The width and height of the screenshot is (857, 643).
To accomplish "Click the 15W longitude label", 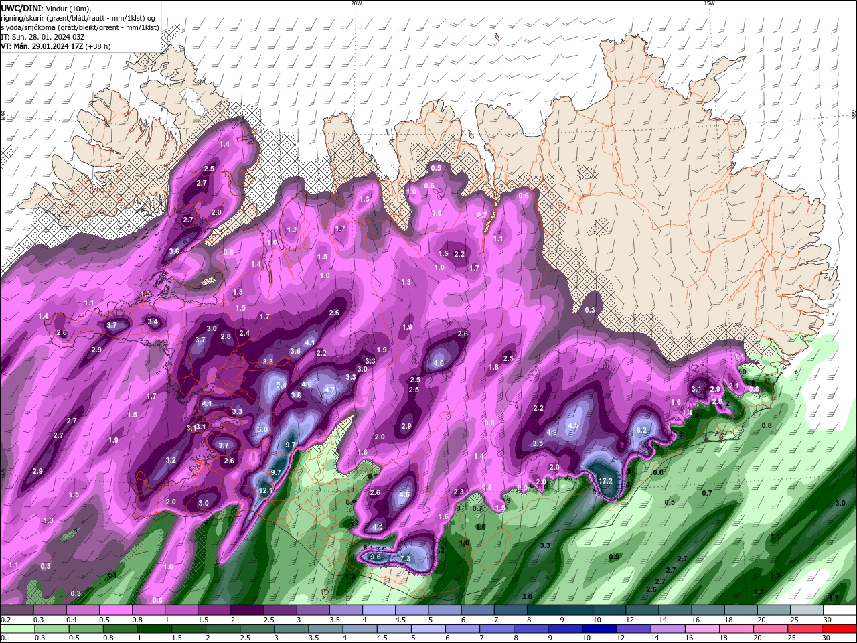I will point(709,3).
